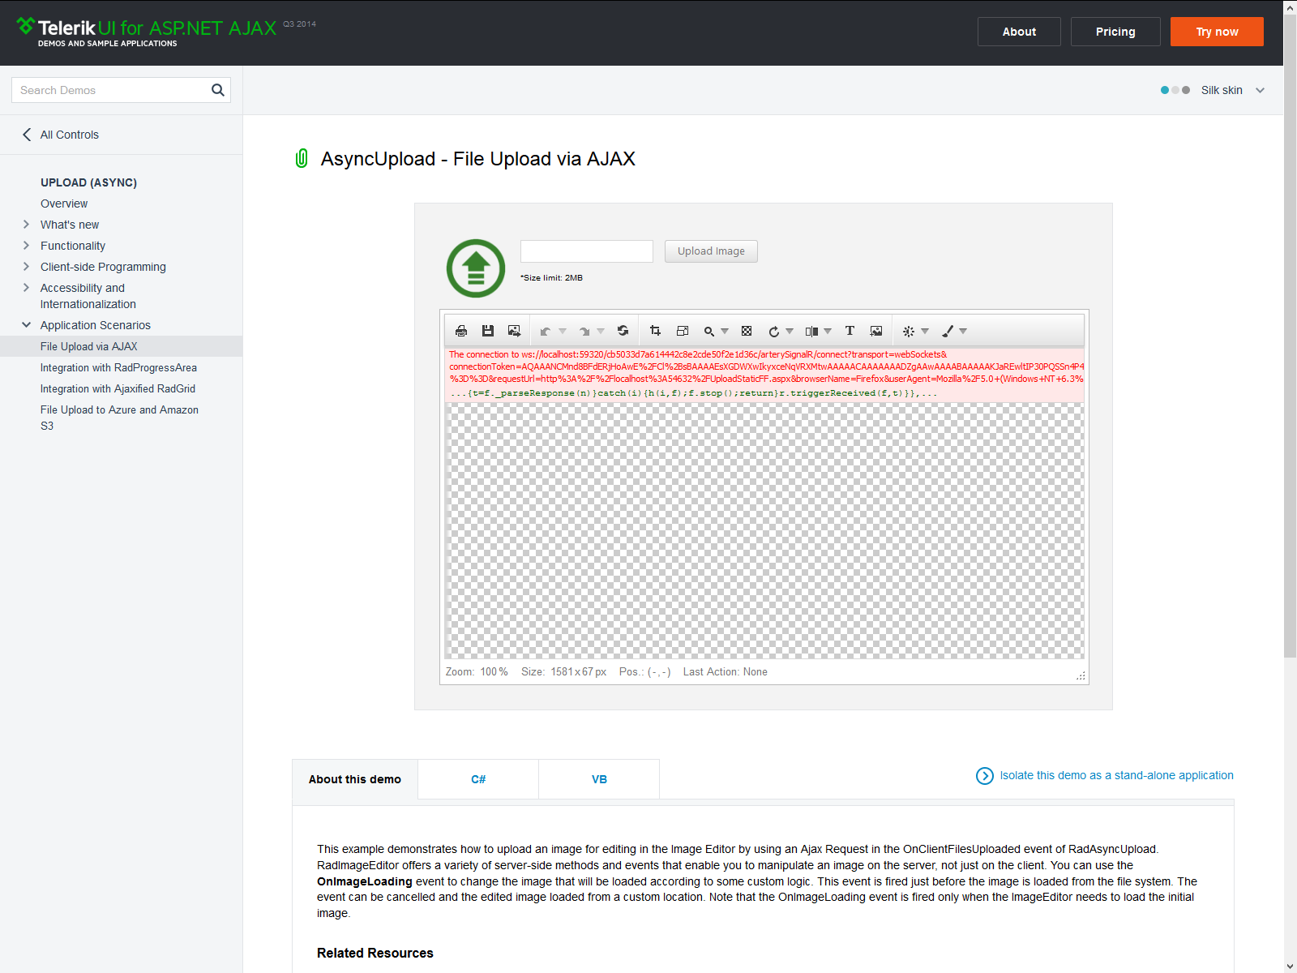Viewport: 1297px width, 973px height.
Task: Switch to the C# code tab
Action: (x=478, y=779)
